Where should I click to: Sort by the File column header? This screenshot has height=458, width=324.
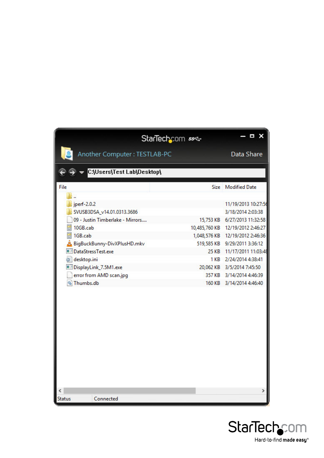click(103, 187)
